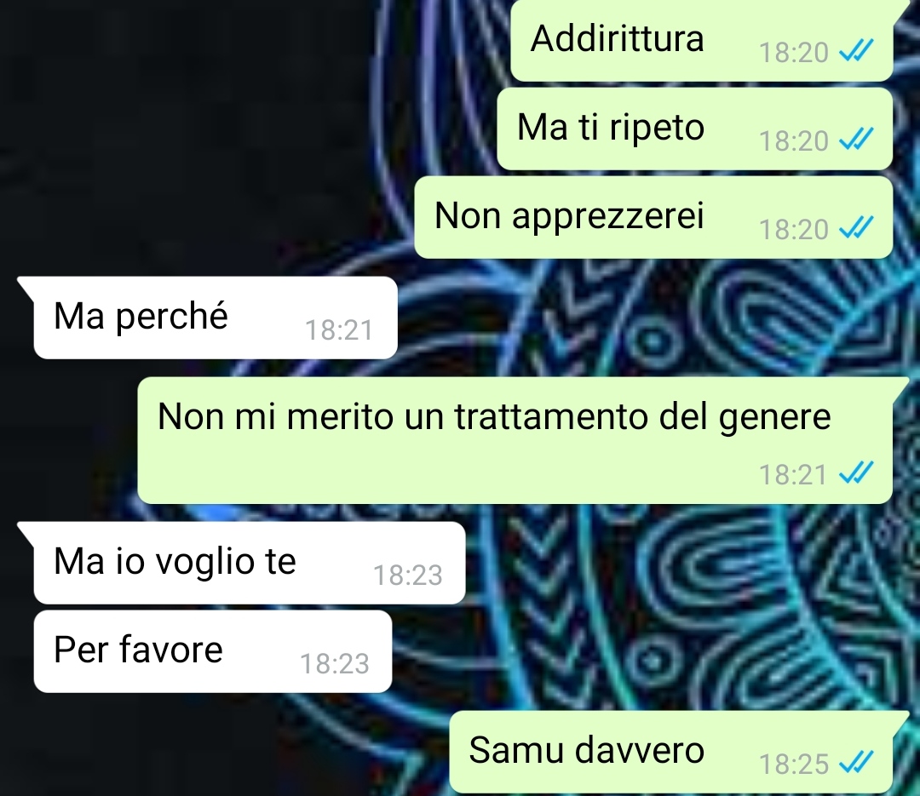This screenshot has height=796, width=920.
Task: Select the received 'Ma perché' message
Action: pos(216,318)
